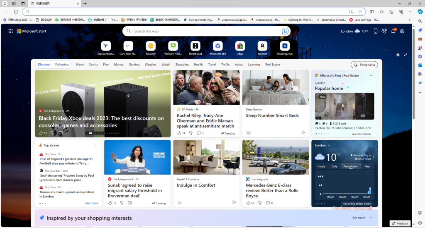Show more bookmarks with the overflow chevron
The image size is (425, 228).
point(410,20)
